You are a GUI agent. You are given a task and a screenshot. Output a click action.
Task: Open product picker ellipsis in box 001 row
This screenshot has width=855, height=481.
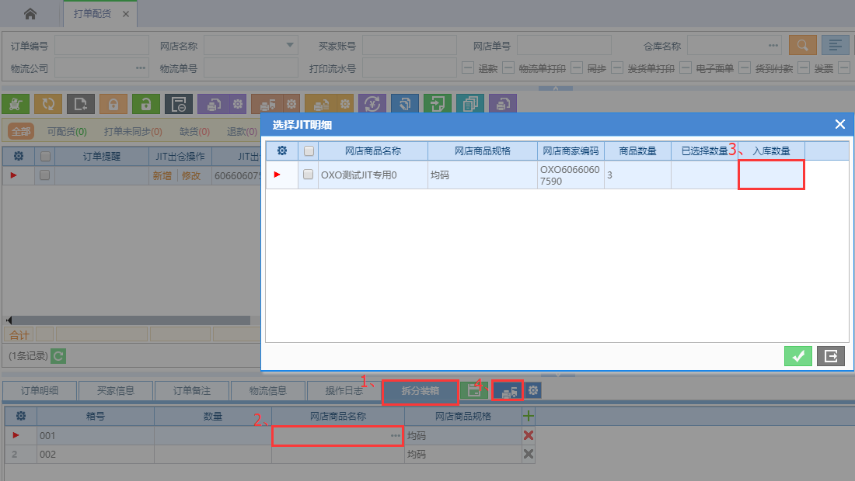pyautogui.click(x=396, y=435)
